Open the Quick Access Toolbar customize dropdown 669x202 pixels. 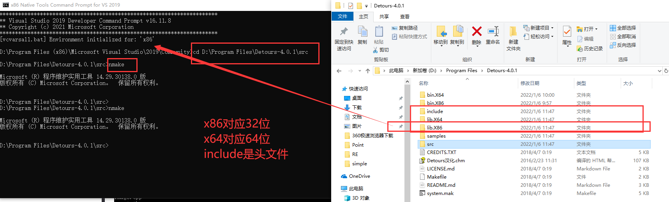click(366, 6)
